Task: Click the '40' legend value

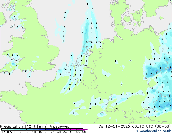Action: coord(71,132)
